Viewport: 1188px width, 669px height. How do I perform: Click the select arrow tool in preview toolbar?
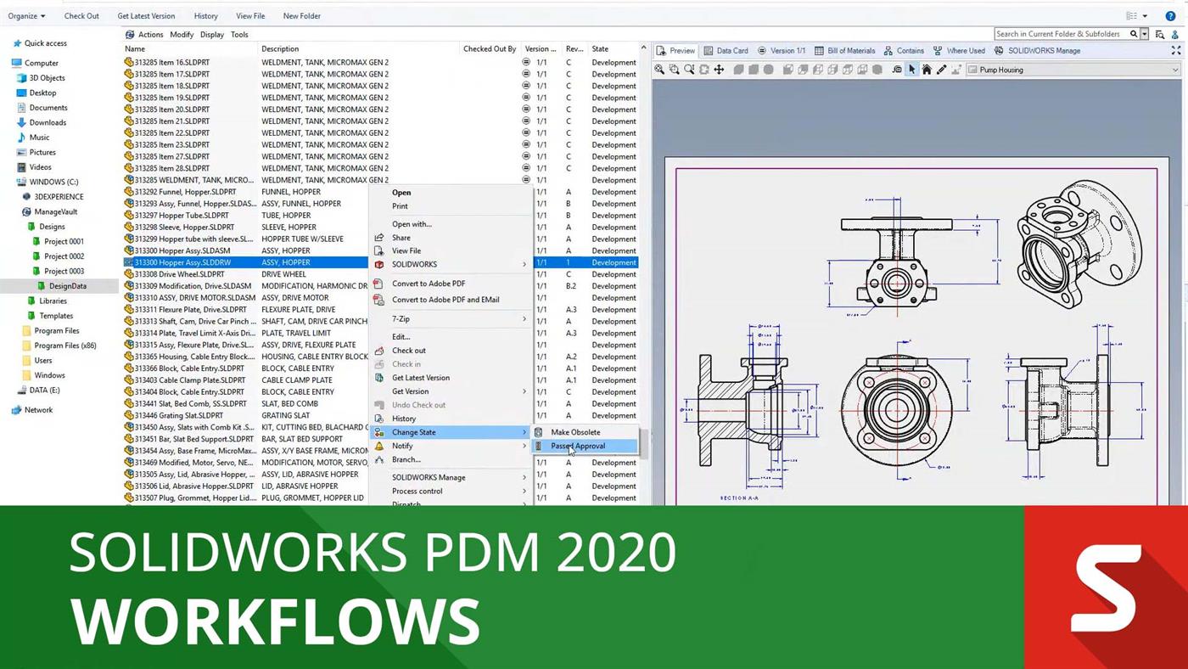pos(911,70)
